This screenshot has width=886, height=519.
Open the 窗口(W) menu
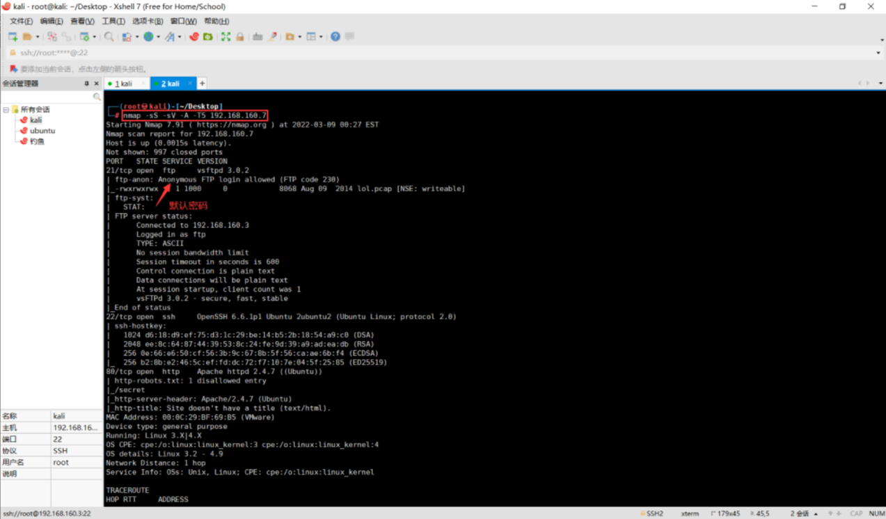(x=184, y=21)
